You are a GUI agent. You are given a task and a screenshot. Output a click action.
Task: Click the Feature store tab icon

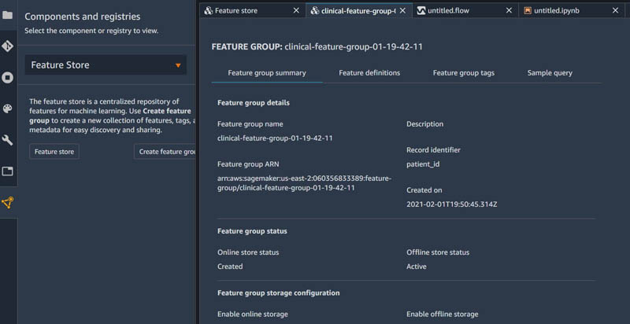click(208, 10)
